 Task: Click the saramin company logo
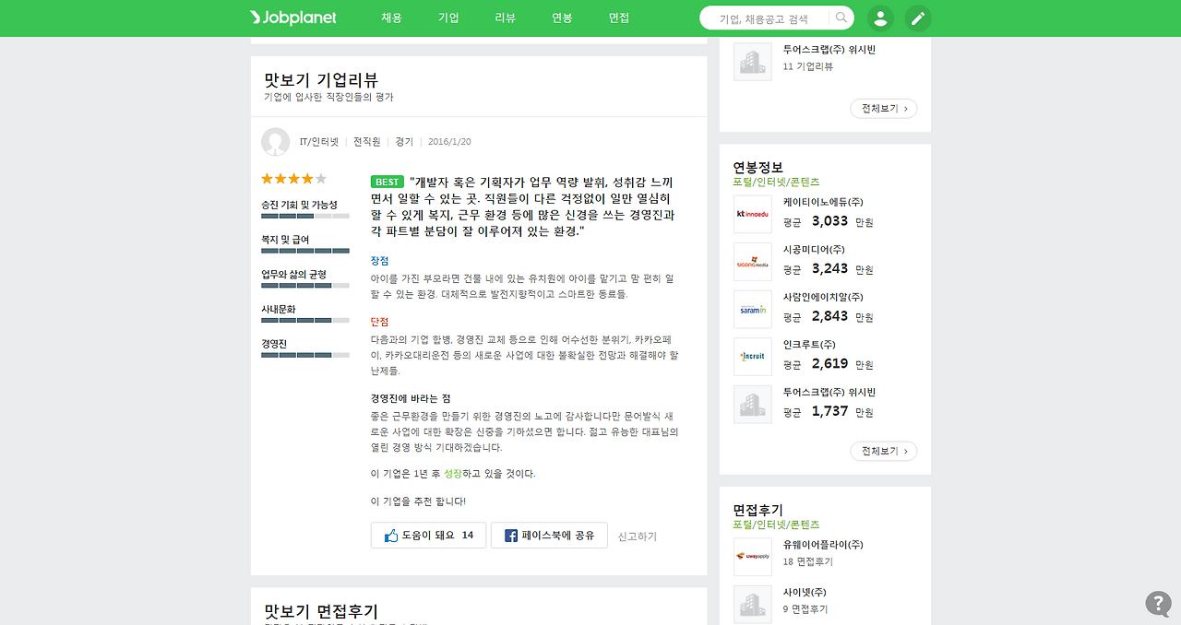[752, 309]
